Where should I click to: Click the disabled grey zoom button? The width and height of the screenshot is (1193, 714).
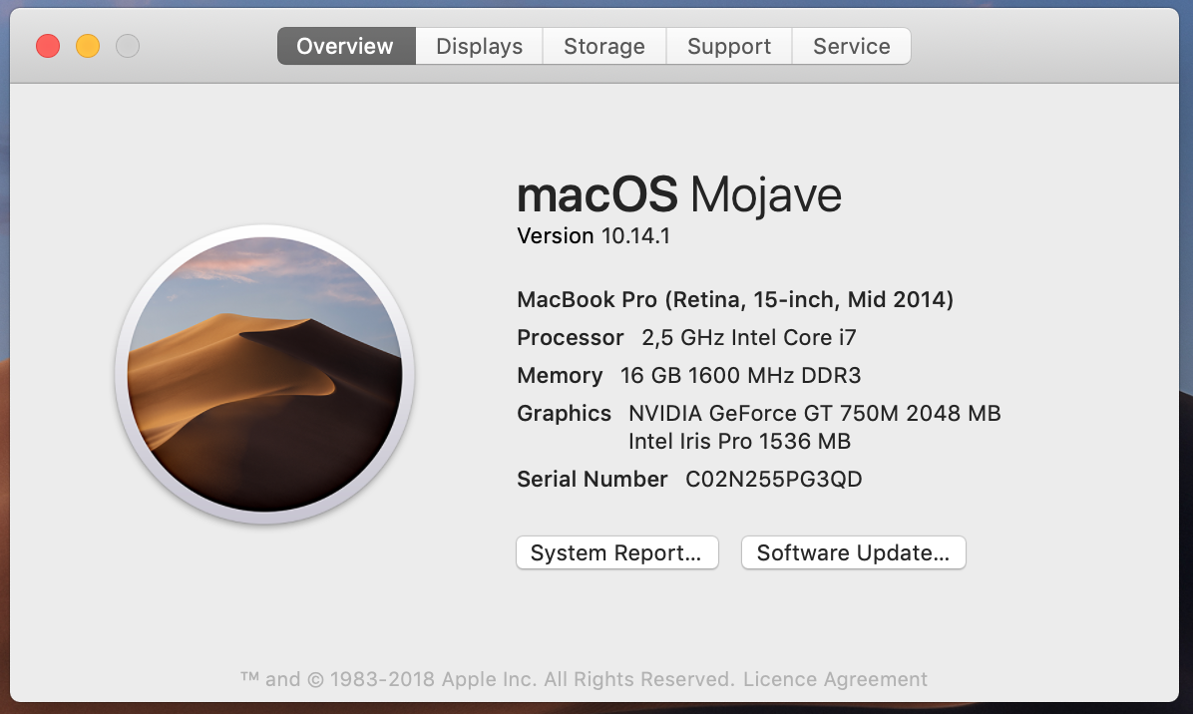pyautogui.click(x=127, y=47)
